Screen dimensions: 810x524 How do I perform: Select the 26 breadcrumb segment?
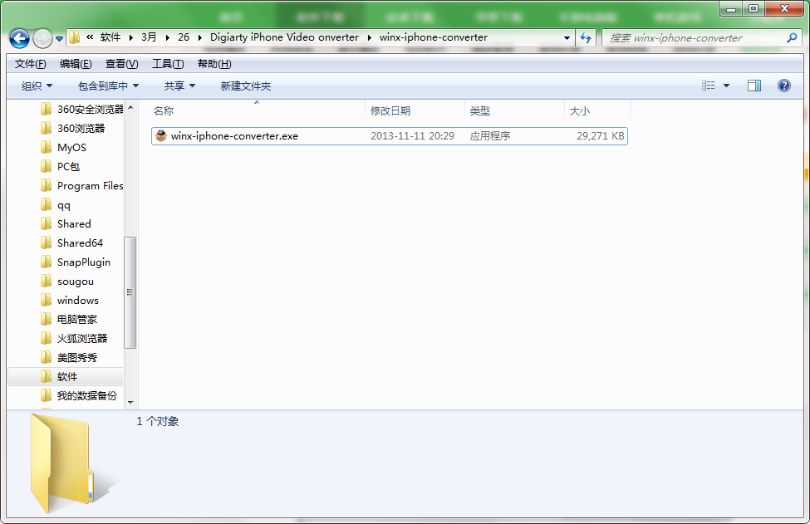pos(184,37)
